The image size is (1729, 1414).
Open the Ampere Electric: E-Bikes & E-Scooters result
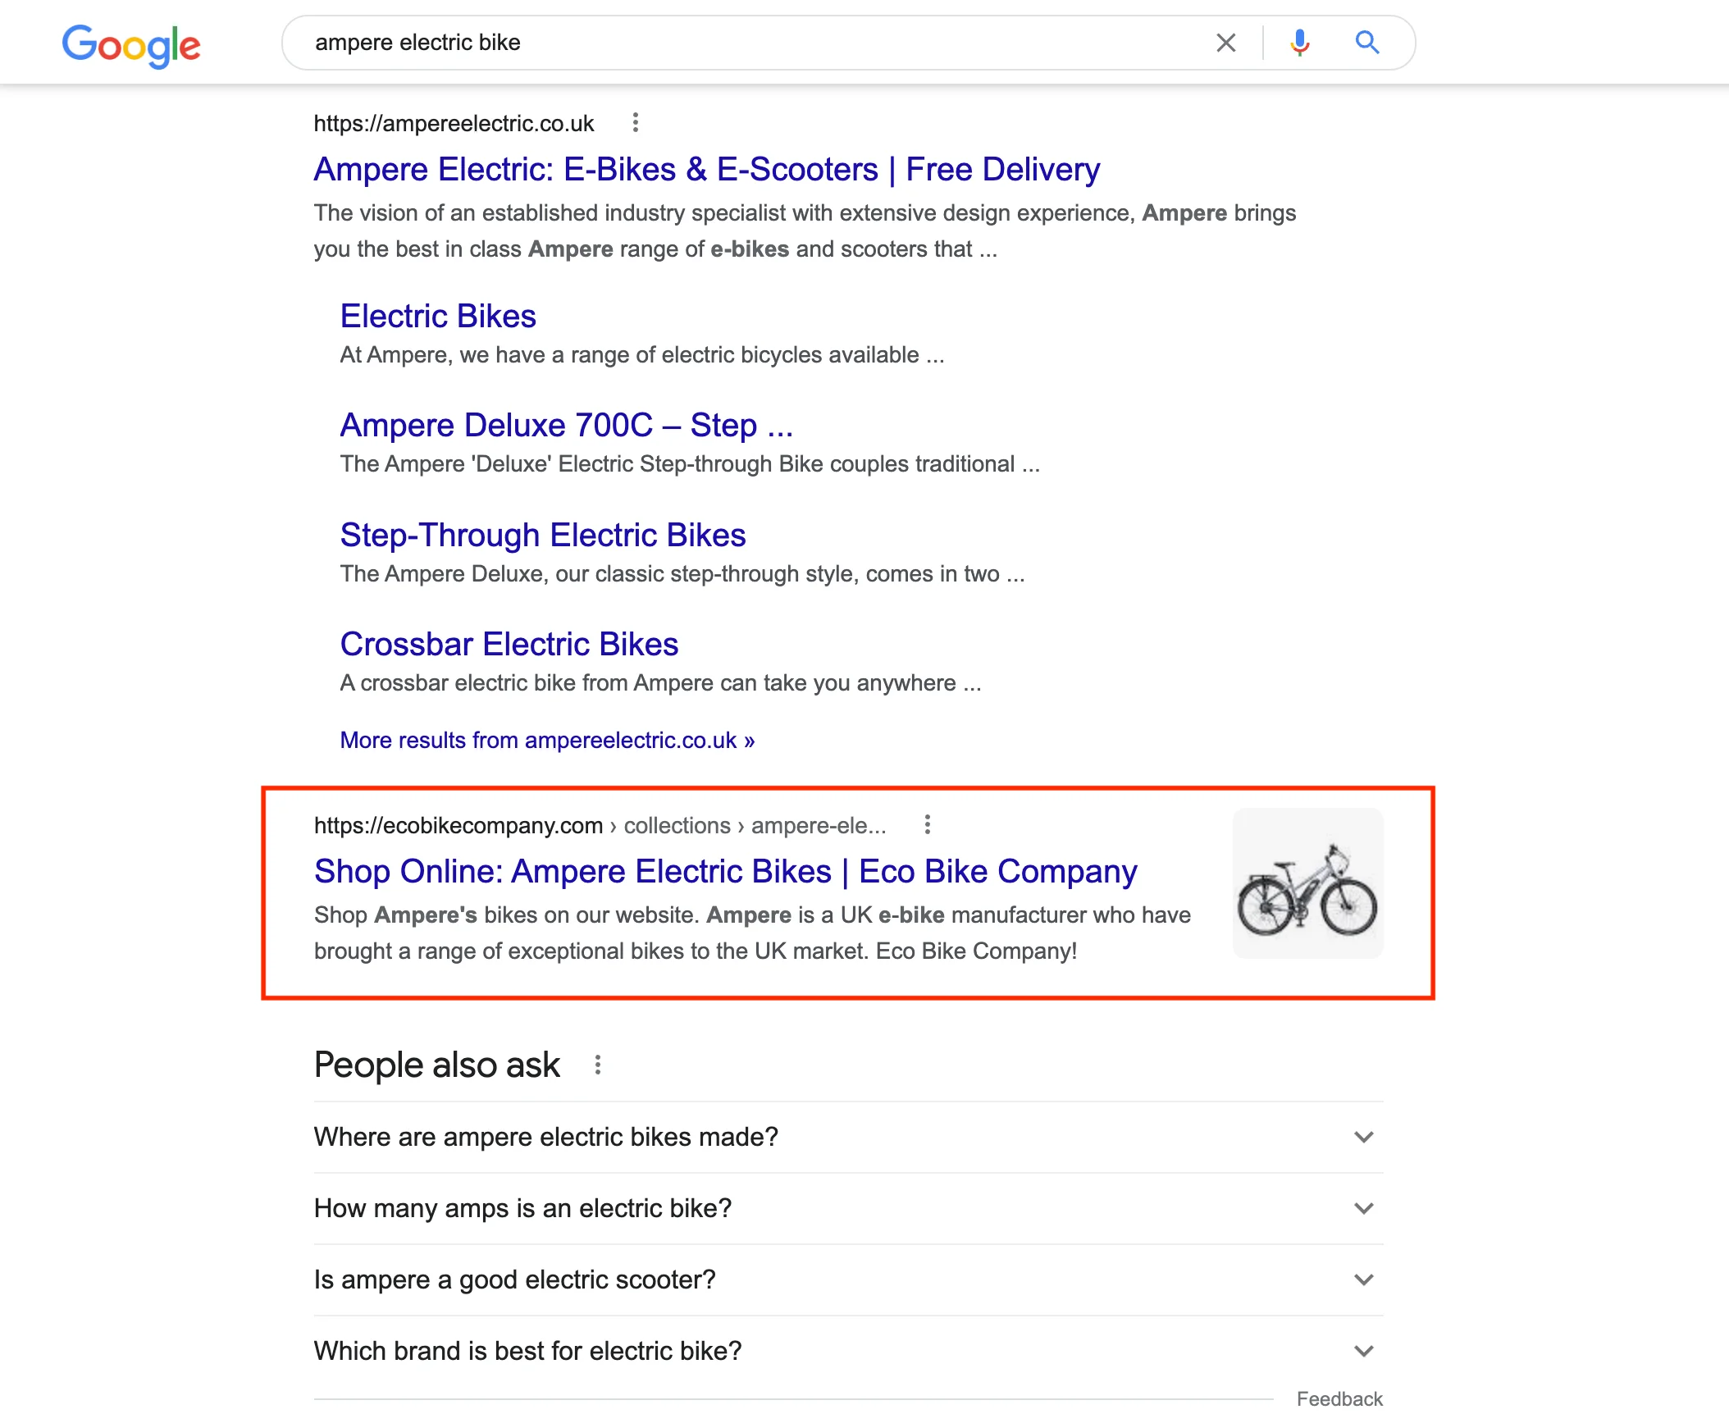[706, 170]
